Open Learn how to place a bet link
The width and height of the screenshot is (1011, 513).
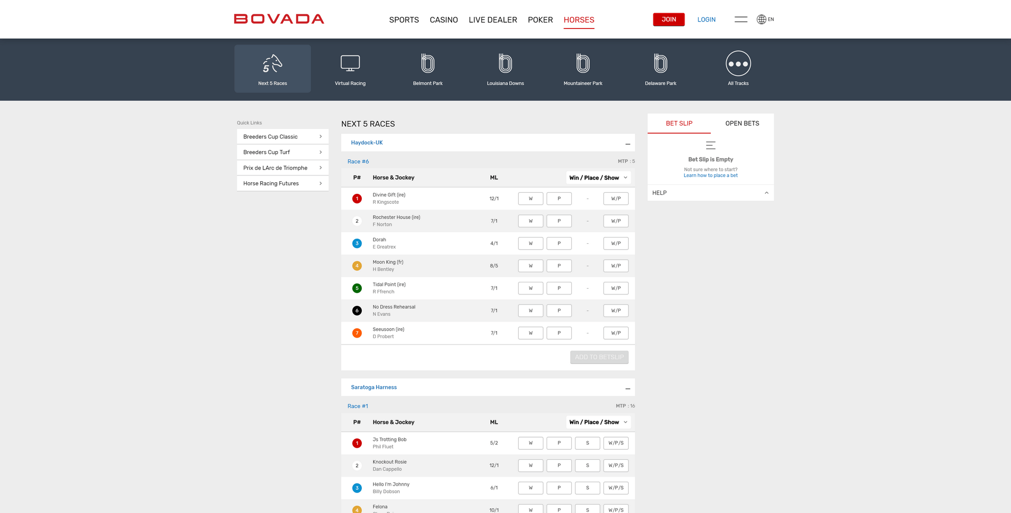(x=710, y=175)
